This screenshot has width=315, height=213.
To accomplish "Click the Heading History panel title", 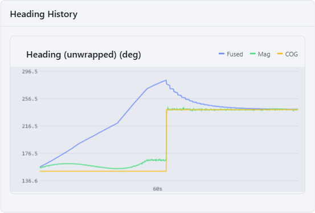I will [x=44, y=14].
